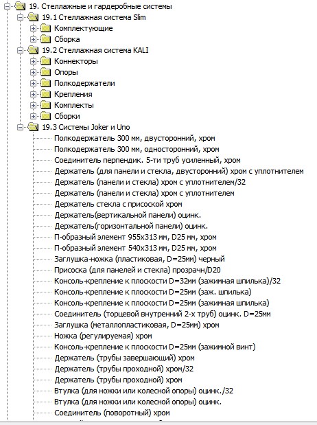The image size is (317, 425).
Task: Expand the Комплекты folder node
Action: (33, 105)
